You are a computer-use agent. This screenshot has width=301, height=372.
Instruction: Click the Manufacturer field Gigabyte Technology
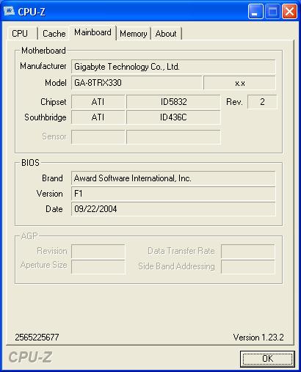pos(173,67)
